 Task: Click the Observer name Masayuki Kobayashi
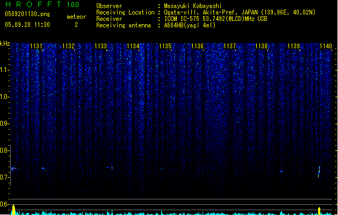(x=193, y=6)
